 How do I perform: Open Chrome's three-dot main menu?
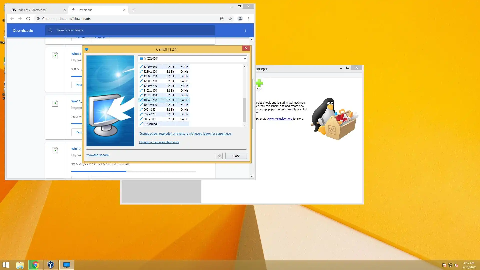coord(248,19)
